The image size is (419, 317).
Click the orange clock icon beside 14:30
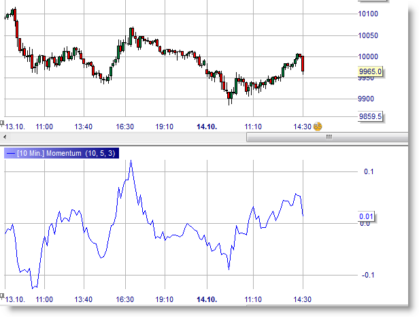pyautogui.click(x=317, y=127)
